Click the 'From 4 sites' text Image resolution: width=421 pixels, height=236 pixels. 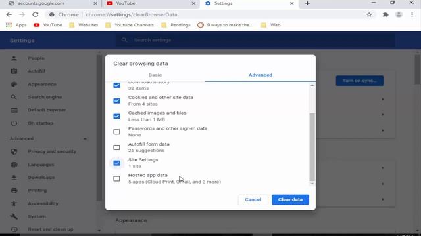point(143,104)
